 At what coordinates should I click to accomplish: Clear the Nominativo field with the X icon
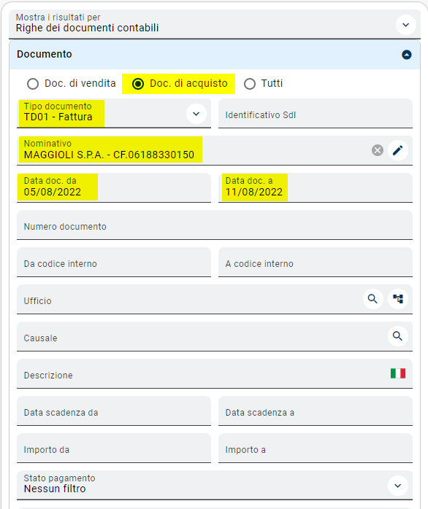coord(378,150)
